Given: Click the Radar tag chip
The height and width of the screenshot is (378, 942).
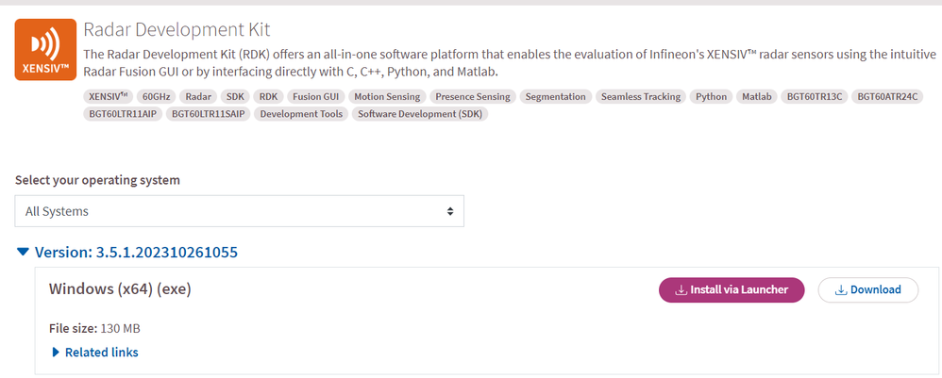Looking at the screenshot, I should coord(197,96).
